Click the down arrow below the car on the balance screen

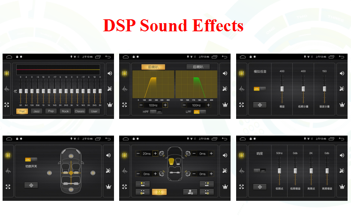(x=71, y=190)
